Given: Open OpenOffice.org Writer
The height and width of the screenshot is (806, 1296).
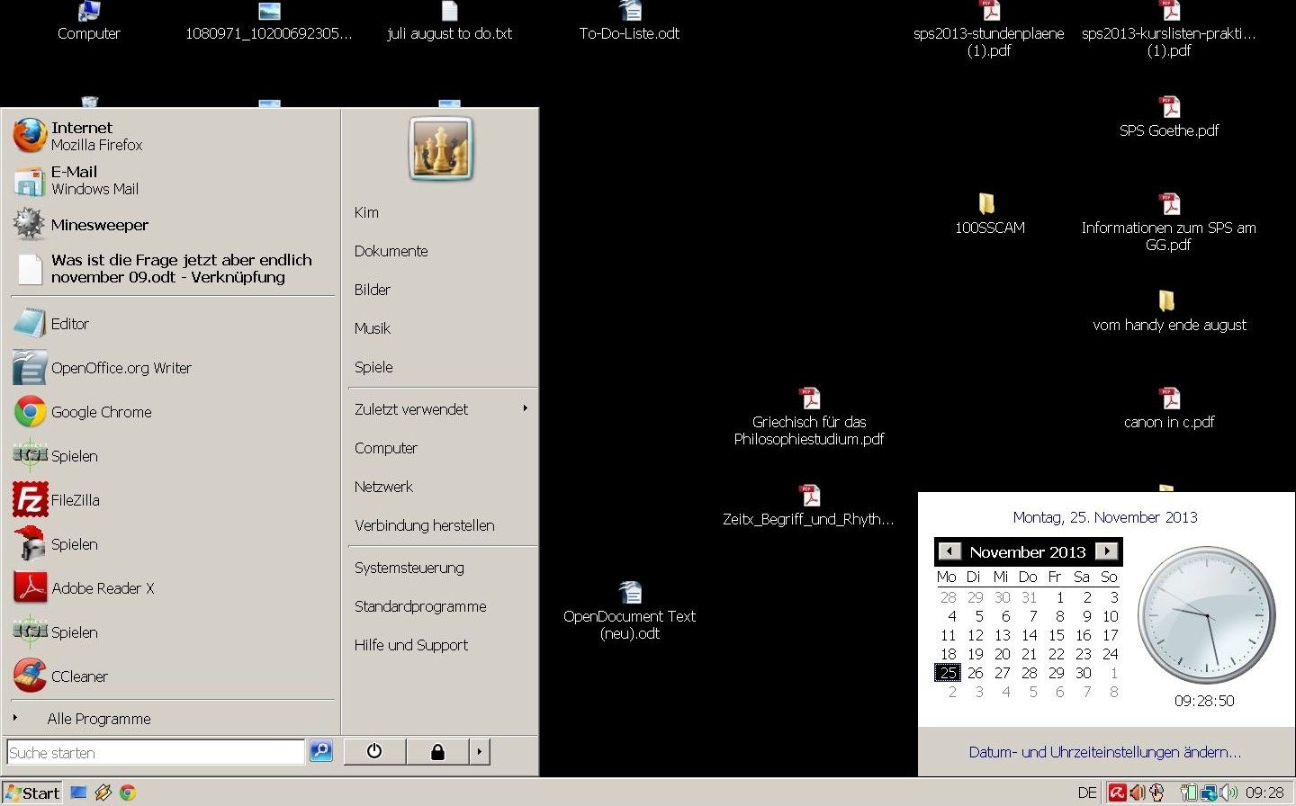Looking at the screenshot, I should 121,368.
